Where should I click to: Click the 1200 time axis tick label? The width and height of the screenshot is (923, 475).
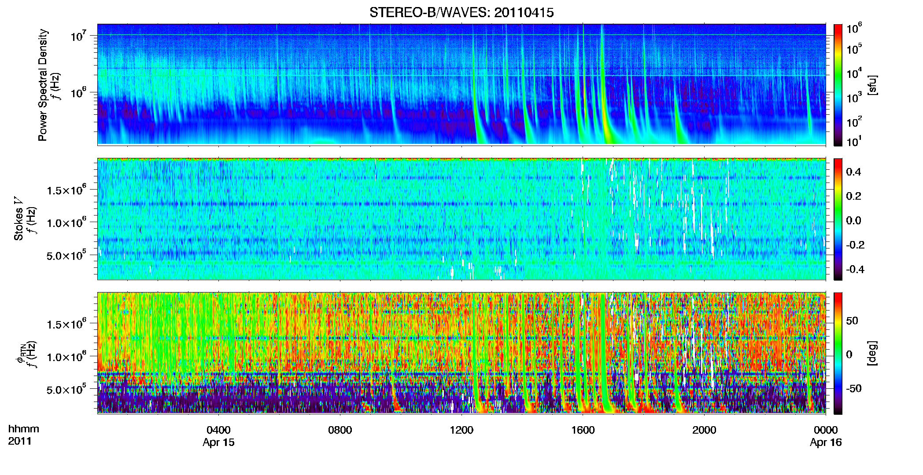[461, 430]
